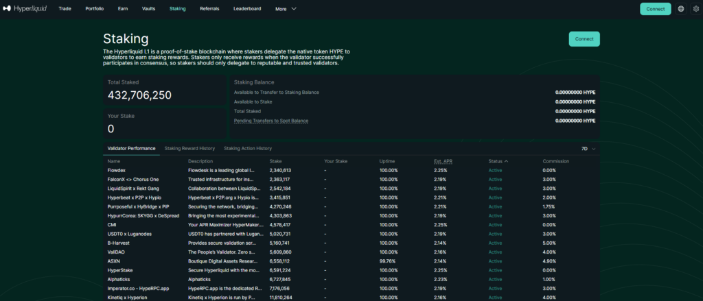
Task: Select the Validator Performance tab
Action: tap(131, 148)
